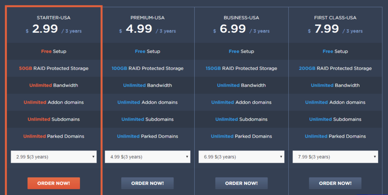This screenshot has width=388, height=195.
Task: Order the Business-USA plan
Action: pos(241,183)
